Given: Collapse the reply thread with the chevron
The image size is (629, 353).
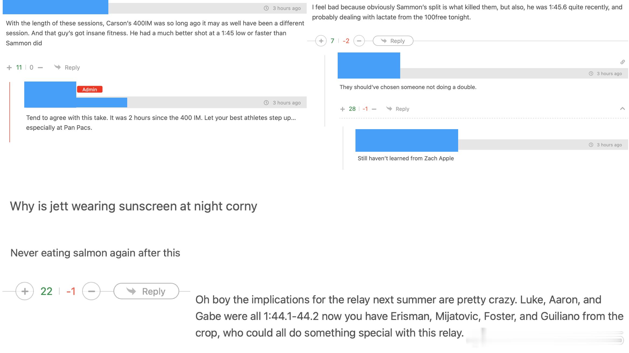Looking at the screenshot, I should [623, 109].
